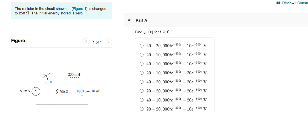The height and width of the screenshot is (117, 308).
Task: Open the Figure 1 link
Action: [80, 9]
